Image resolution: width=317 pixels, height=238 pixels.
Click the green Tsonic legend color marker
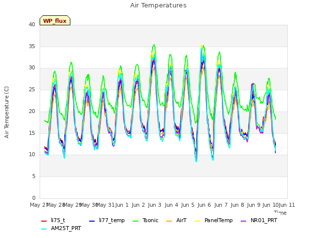(x=135, y=221)
